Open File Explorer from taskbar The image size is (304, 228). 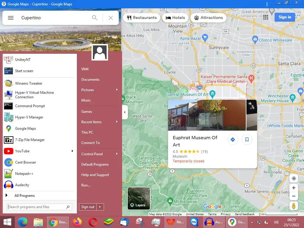(38, 222)
